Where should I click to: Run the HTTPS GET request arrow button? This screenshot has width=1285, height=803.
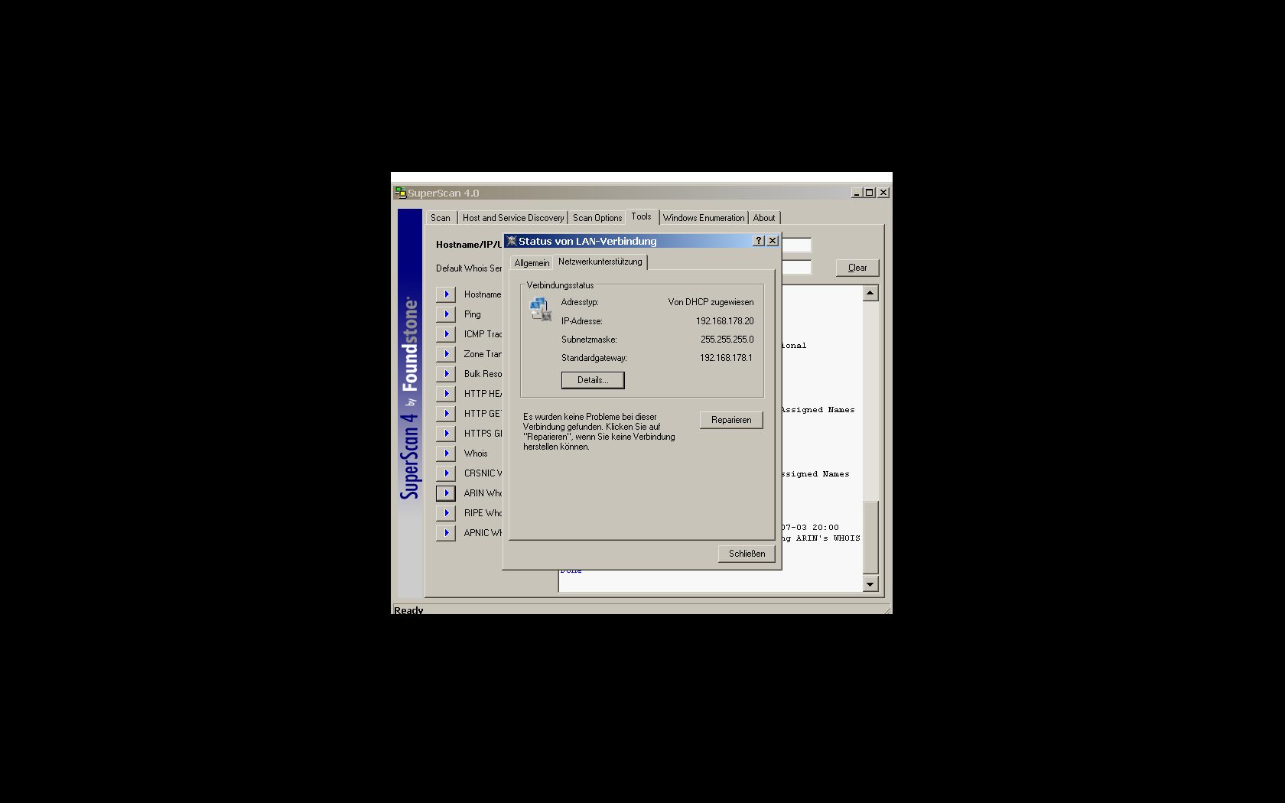click(x=446, y=434)
